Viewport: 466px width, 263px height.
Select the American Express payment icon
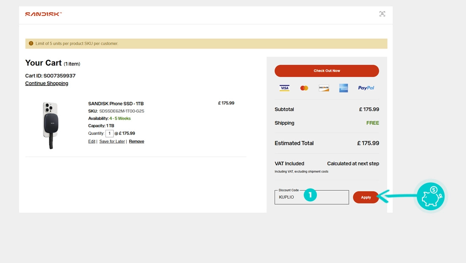(344, 88)
